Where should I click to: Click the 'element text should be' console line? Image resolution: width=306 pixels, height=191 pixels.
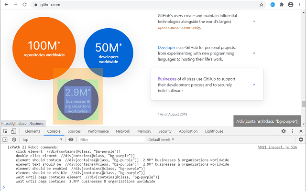[x=122, y=164]
